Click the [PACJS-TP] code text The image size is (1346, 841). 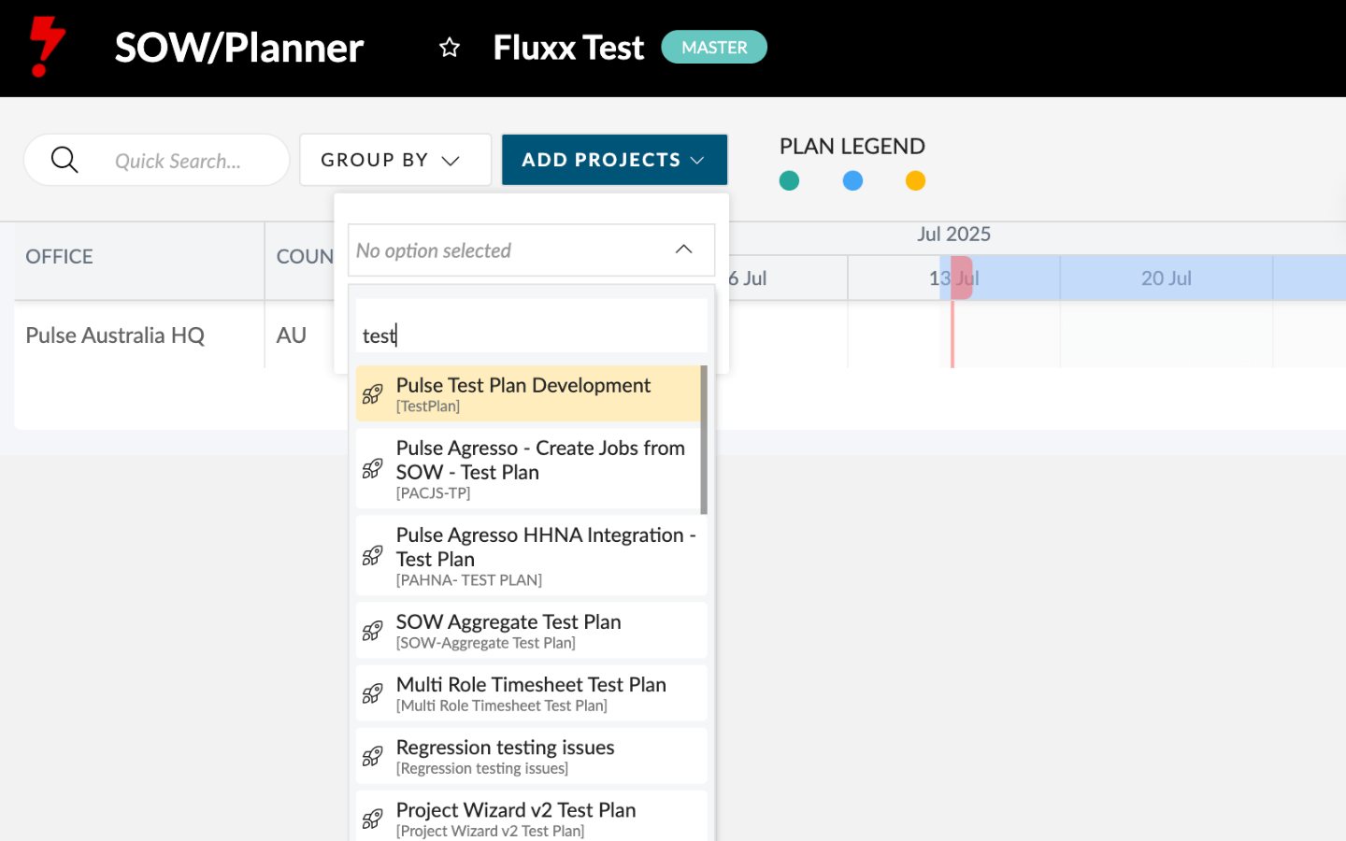point(433,493)
